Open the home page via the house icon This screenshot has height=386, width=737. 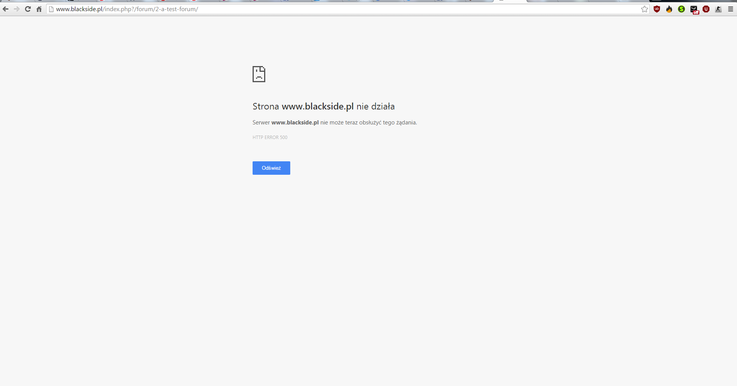39,9
